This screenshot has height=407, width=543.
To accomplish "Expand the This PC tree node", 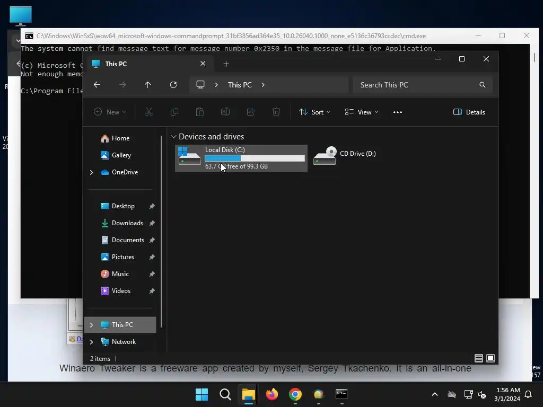I will coord(91,325).
